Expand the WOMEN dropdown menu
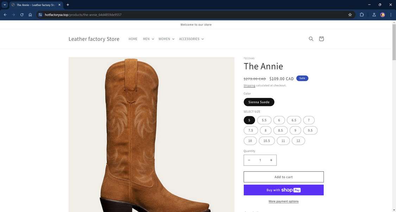This screenshot has width=396, height=212. [x=166, y=39]
